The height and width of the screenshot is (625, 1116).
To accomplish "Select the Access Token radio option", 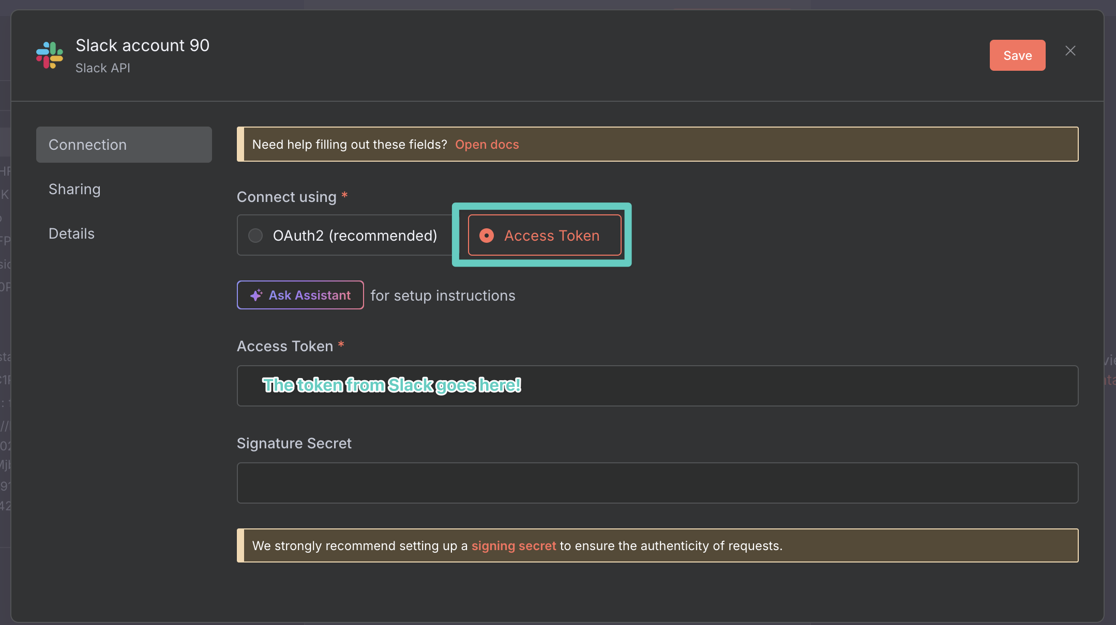I will [x=487, y=236].
